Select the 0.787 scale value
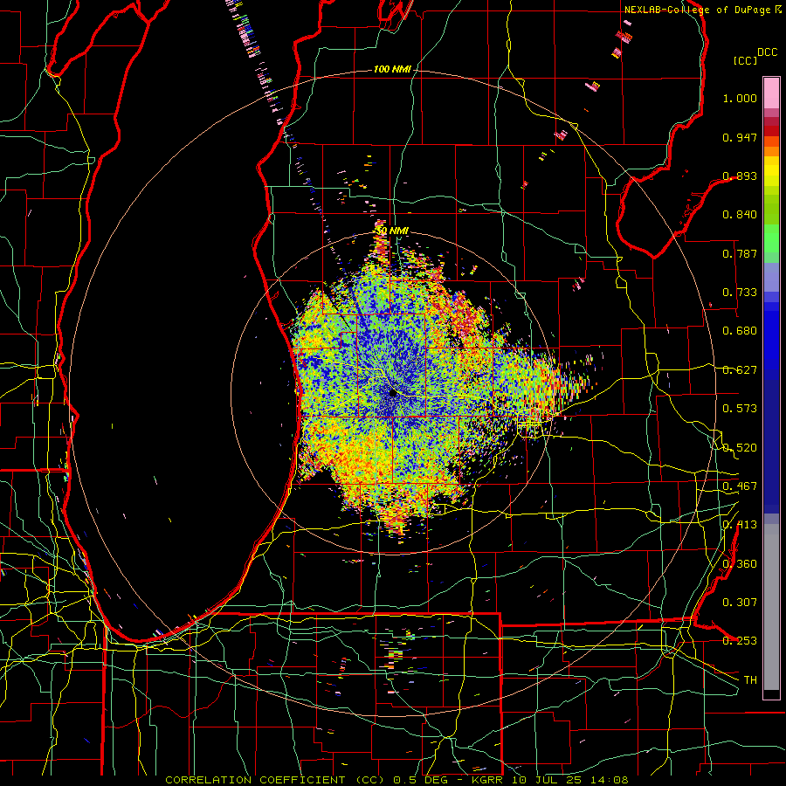The height and width of the screenshot is (786, 786). point(740,253)
